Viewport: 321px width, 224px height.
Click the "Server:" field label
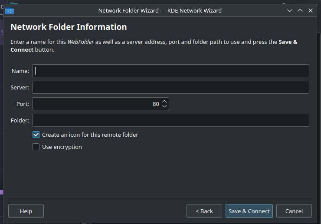coord(20,87)
